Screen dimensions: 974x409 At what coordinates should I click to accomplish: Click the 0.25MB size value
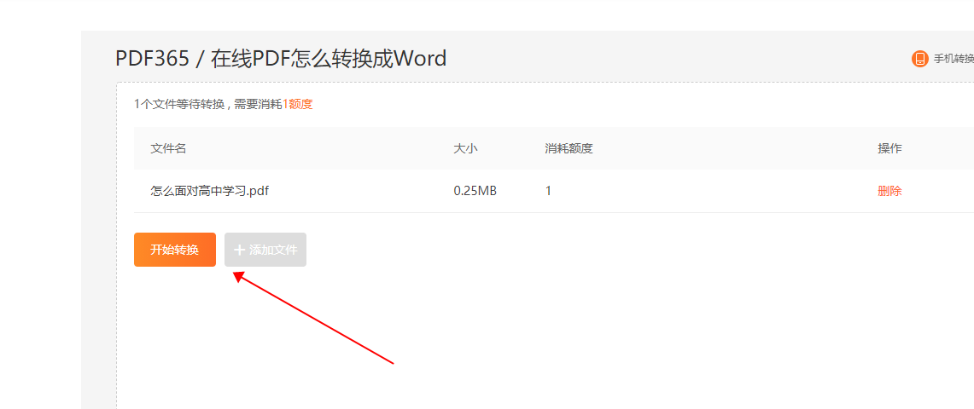click(475, 191)
